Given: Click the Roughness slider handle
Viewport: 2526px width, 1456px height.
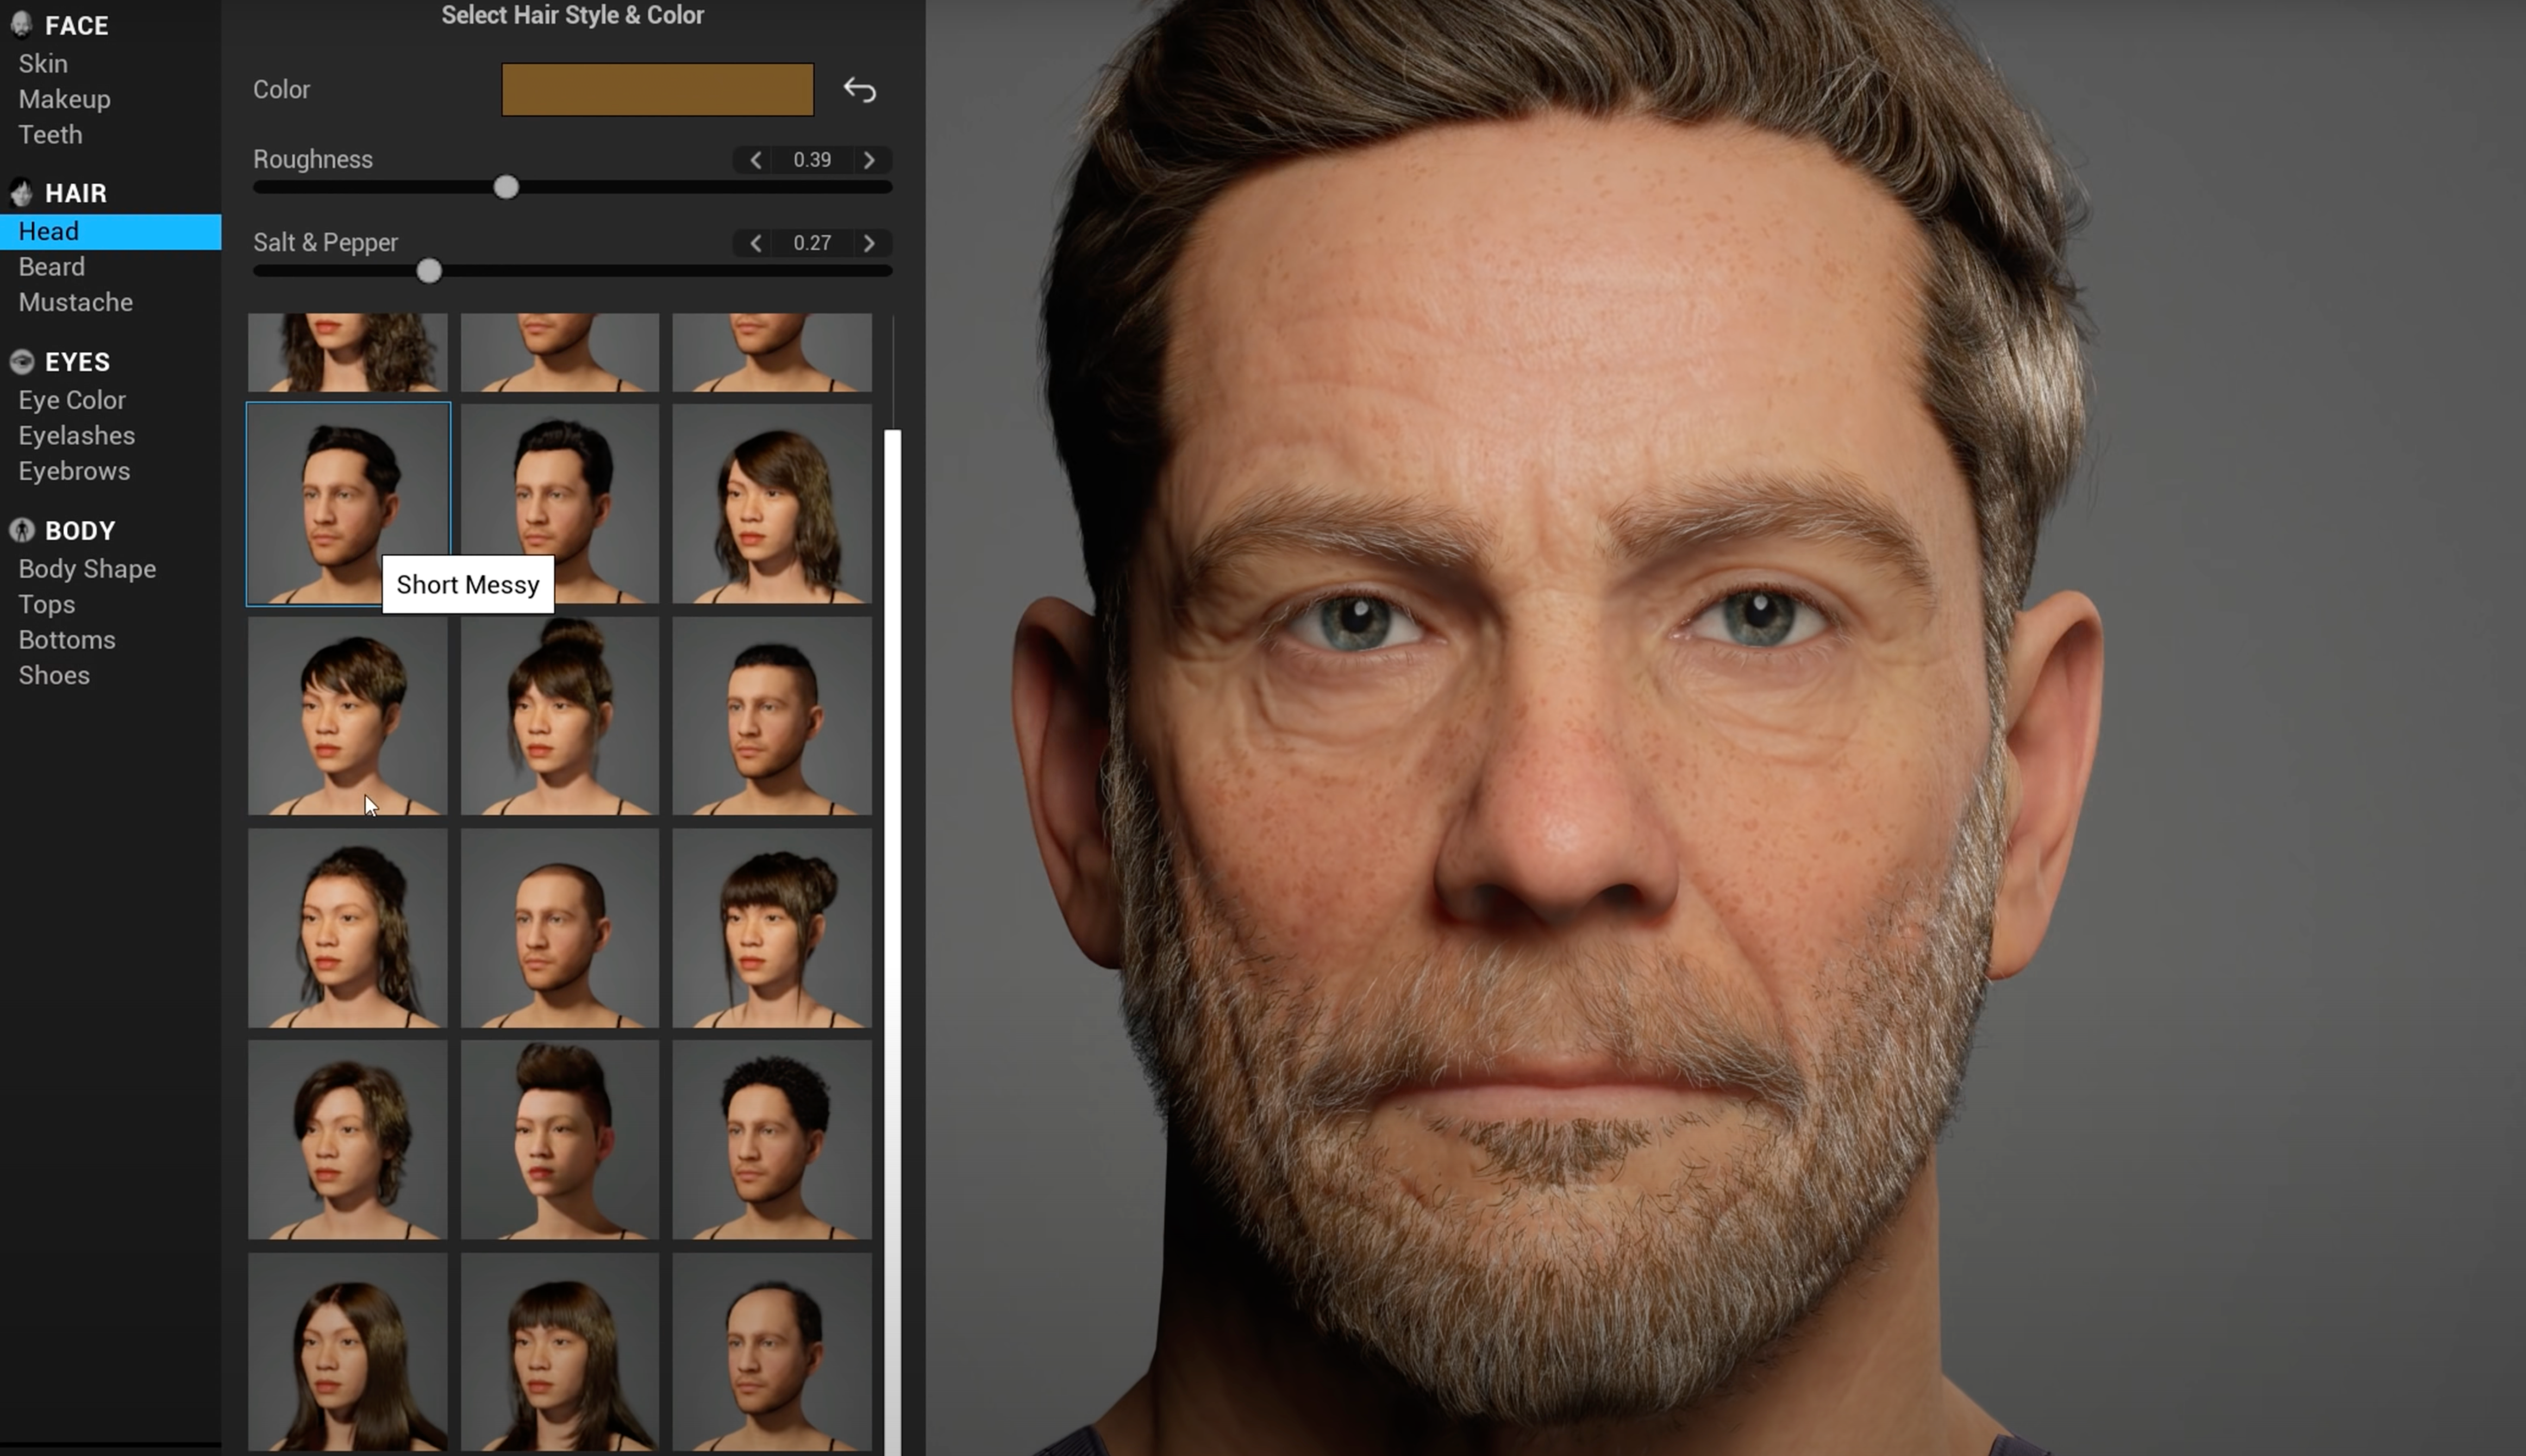Looking at the screenshot, I should pos(506,187).
